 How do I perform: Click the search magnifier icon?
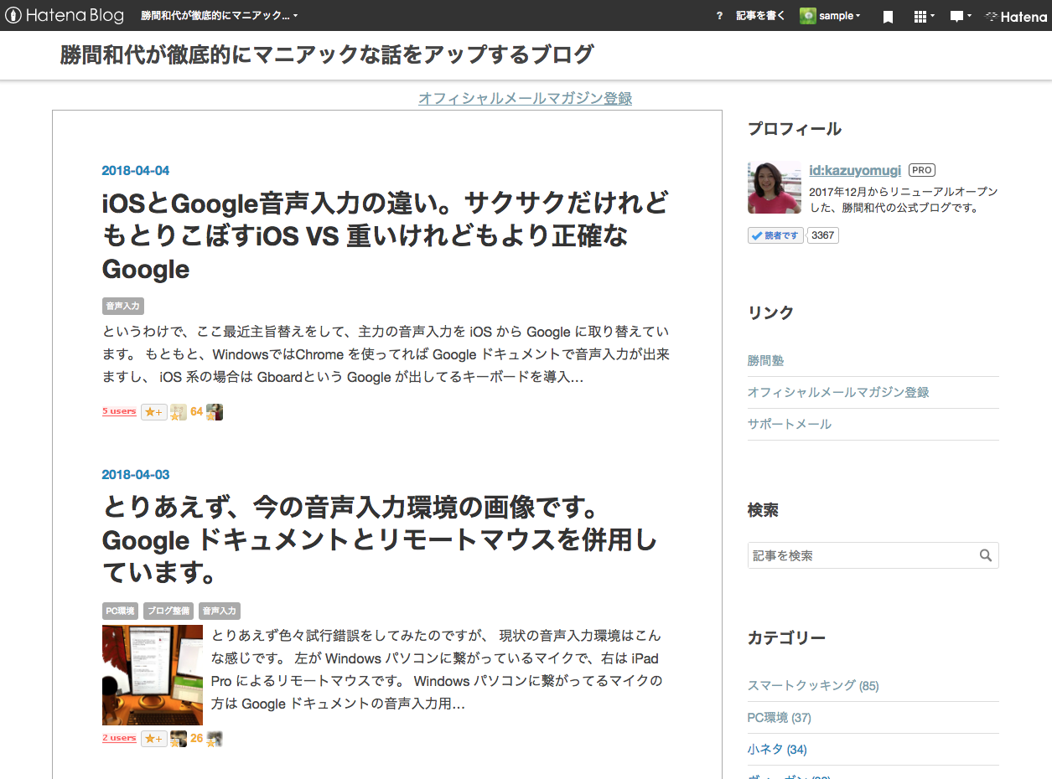pos(986,555)
